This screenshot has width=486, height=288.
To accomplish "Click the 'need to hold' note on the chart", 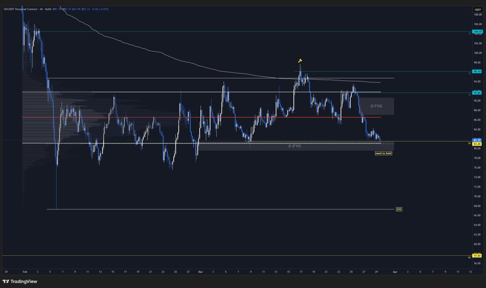I will click(383, 153).
